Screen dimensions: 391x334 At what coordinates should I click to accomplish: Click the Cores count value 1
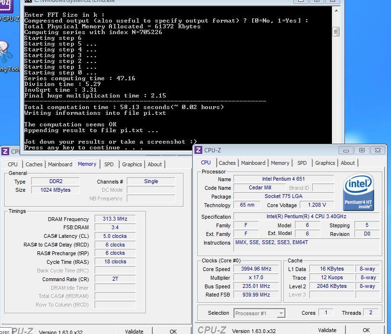(x=326, y=313)
